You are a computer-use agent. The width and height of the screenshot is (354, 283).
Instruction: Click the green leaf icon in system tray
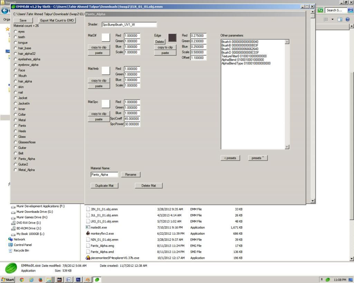(328, 280)
